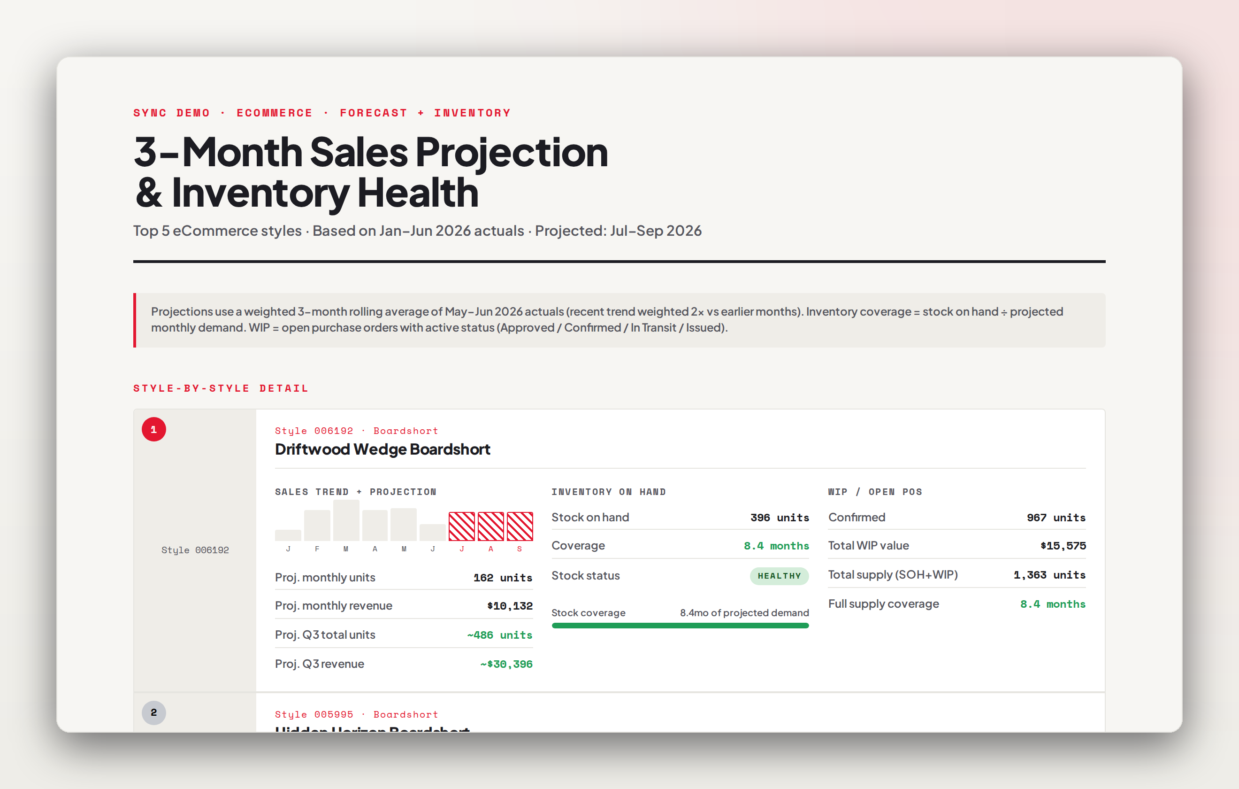The width and height of the screenshot is (1239, 789).
Task: Select the August projected hatched bar
Action: point(491,526)
